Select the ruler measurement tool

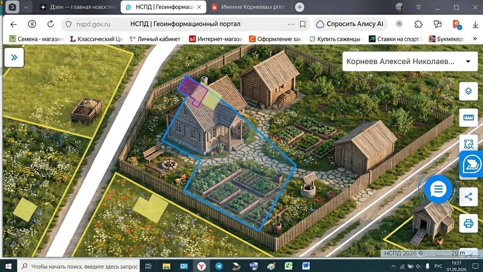point(468,118)
